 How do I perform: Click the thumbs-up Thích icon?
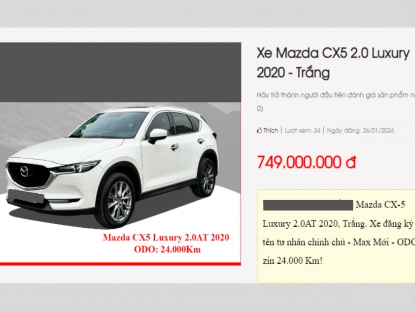(x=259, y=130)
